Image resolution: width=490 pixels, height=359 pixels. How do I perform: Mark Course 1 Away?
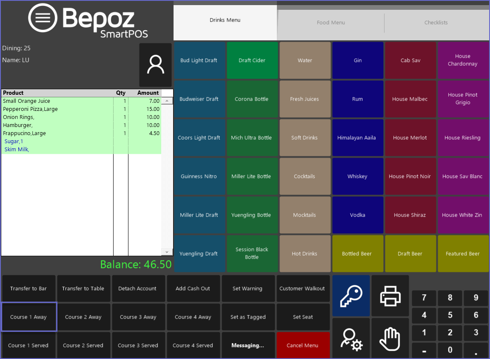tap(28, 317)
